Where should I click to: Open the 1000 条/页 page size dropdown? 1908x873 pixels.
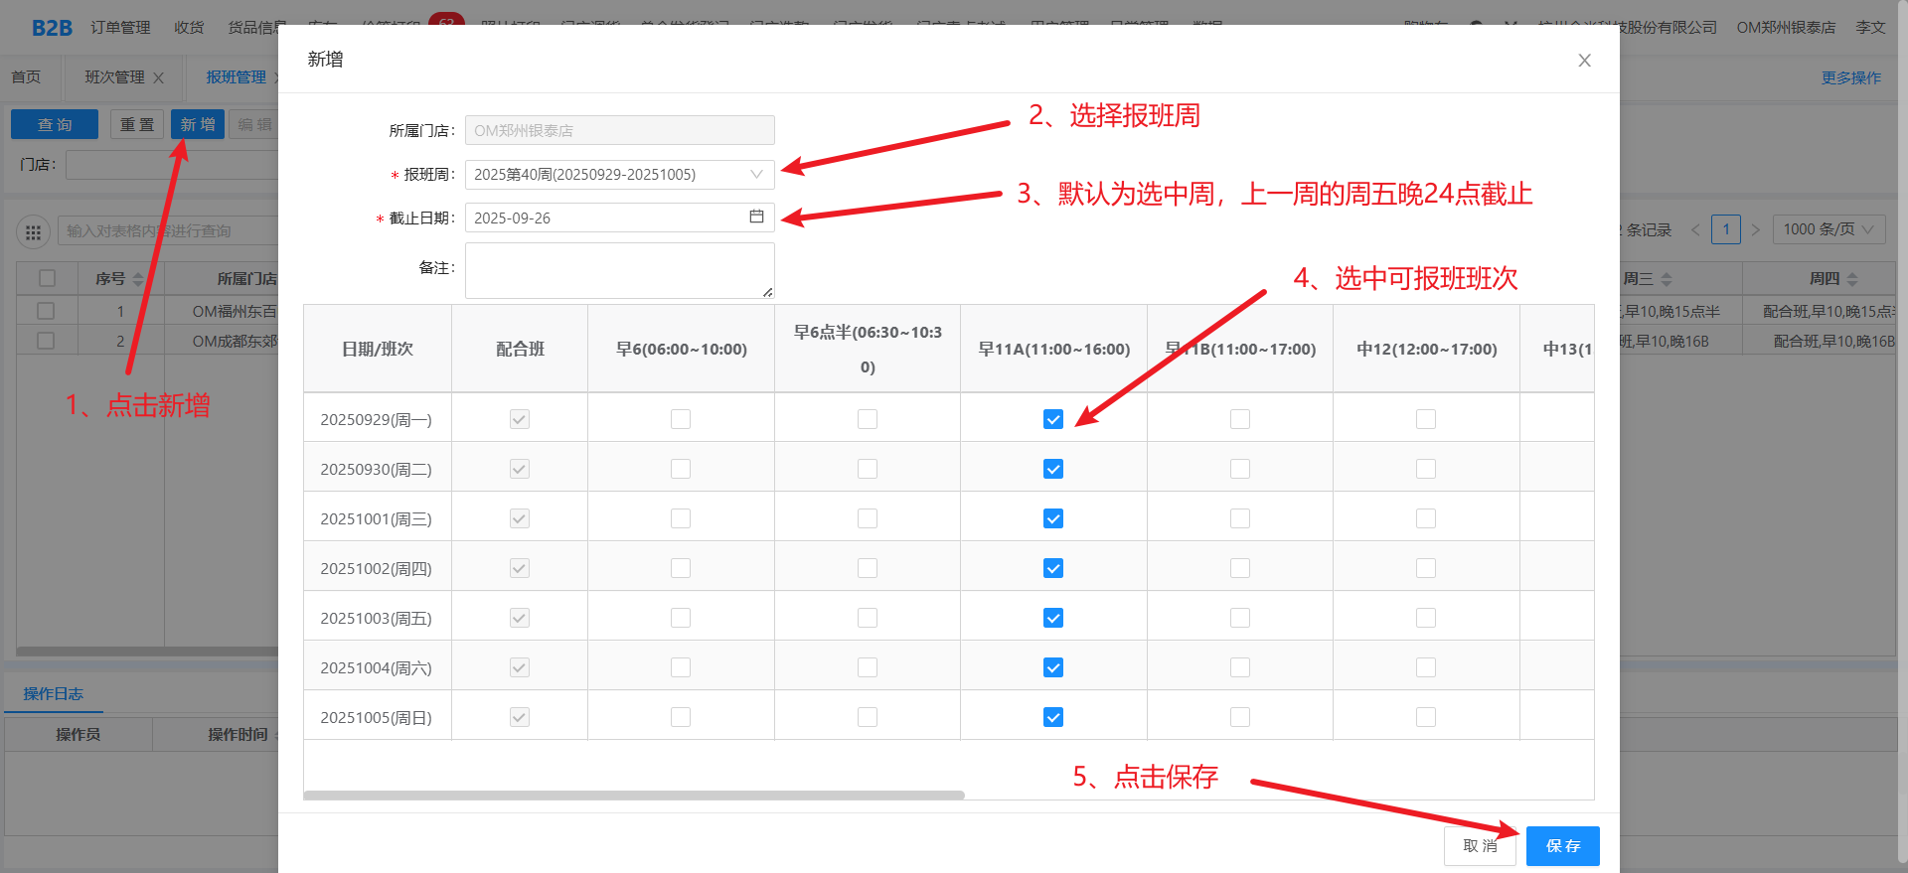coord(1828,229)
